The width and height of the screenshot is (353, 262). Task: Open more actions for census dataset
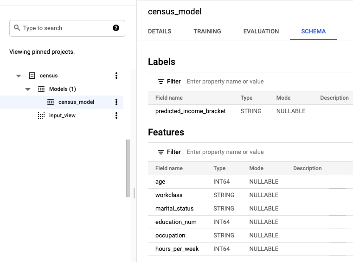(x=116, y=76)
